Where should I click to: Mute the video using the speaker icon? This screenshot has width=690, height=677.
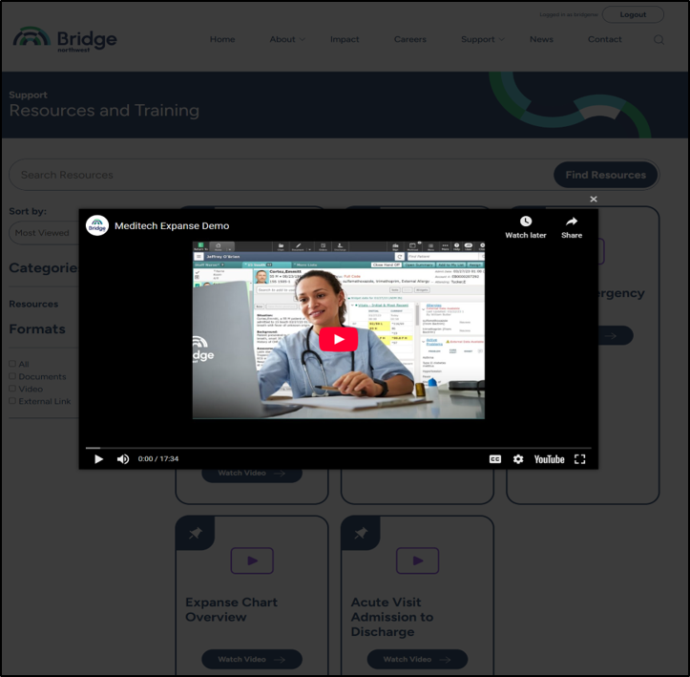point(123,459)
